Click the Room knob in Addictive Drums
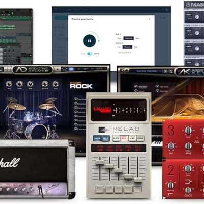 click(x=55, y=84)
